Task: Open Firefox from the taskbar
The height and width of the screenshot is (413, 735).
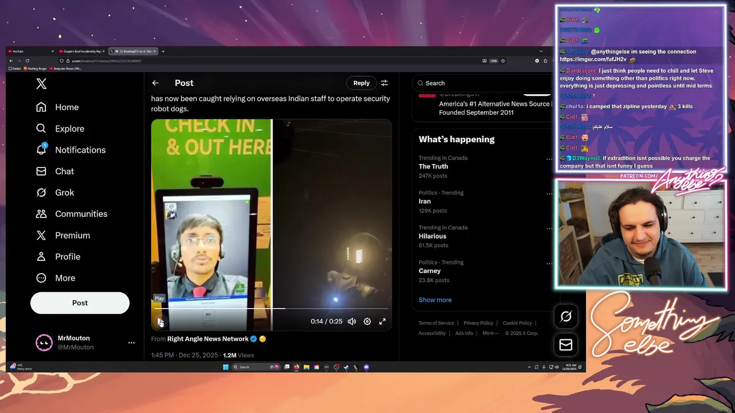Action: click(296, 367)
